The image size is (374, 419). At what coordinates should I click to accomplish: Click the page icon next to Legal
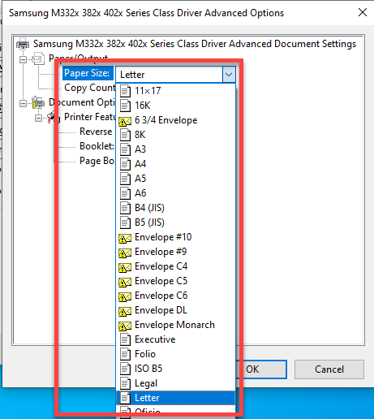(125, 383)
